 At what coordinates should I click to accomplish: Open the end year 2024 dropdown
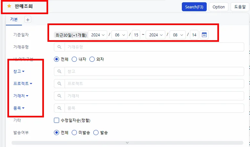pos(155,35)
